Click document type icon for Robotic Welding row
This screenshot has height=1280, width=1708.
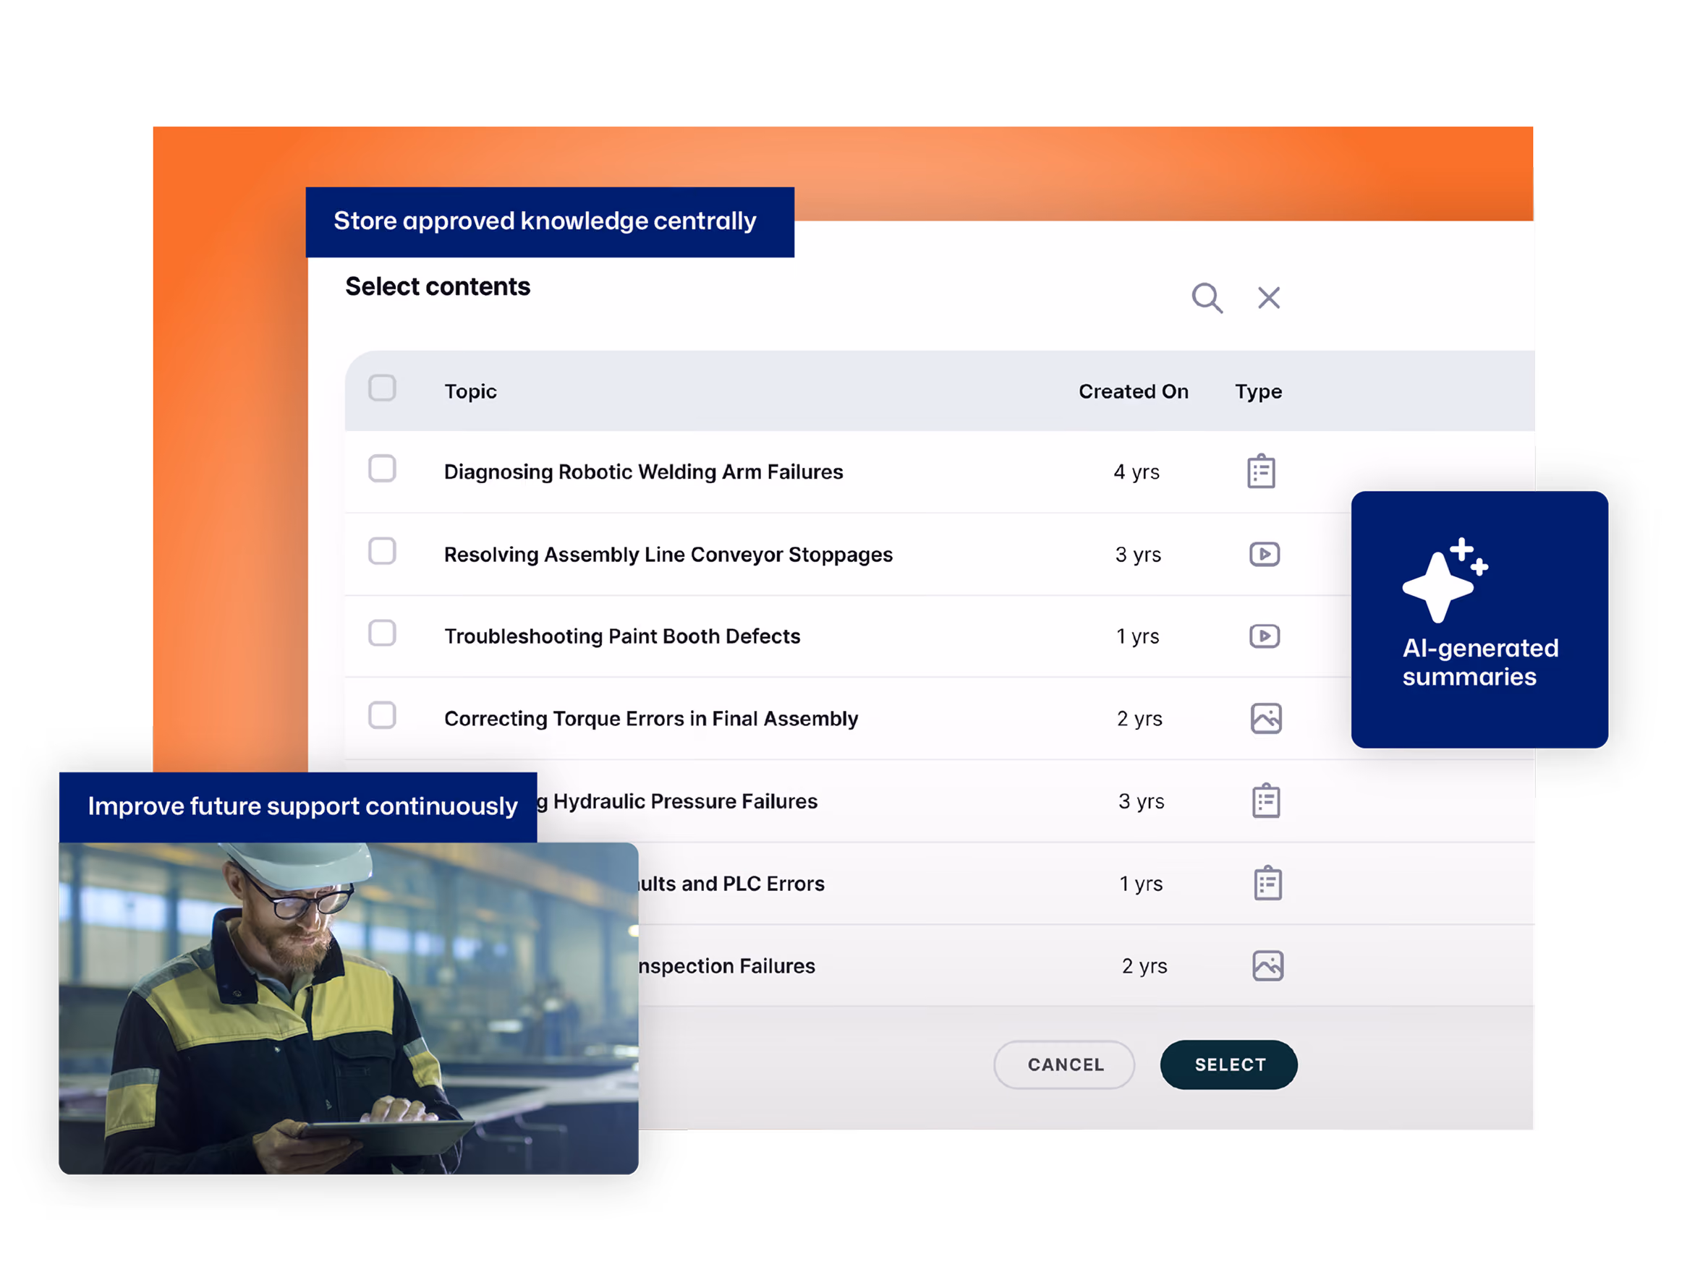tap(1261, 471)
